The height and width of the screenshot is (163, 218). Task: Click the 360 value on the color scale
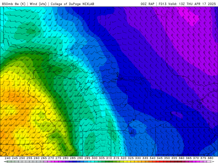click(x=181, y=158)
